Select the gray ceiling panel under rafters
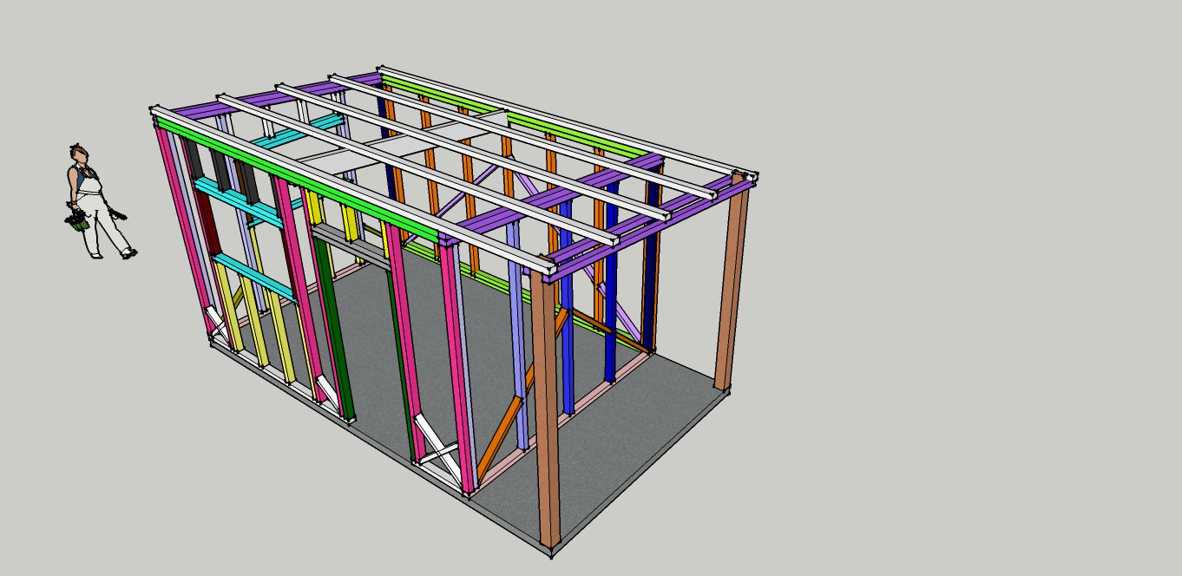The image size is (1182, 576). click(330, 160)
